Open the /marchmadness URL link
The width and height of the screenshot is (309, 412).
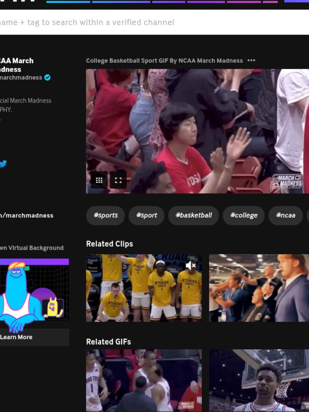click(27, 216)
